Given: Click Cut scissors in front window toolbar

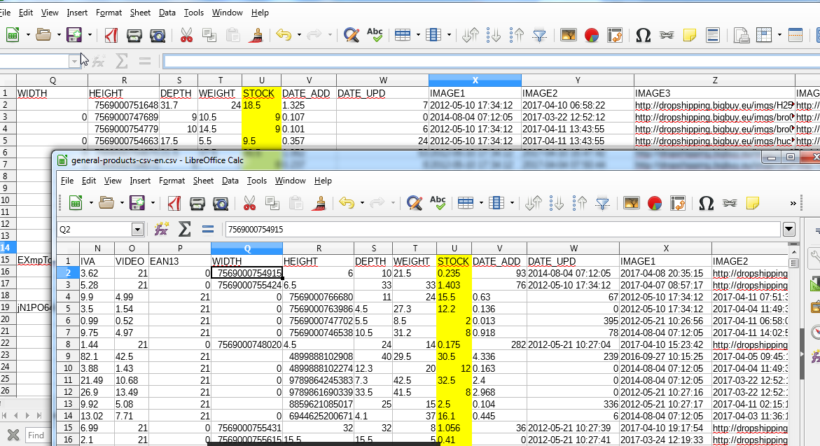Looking at the screenshot, I should 249,203.
